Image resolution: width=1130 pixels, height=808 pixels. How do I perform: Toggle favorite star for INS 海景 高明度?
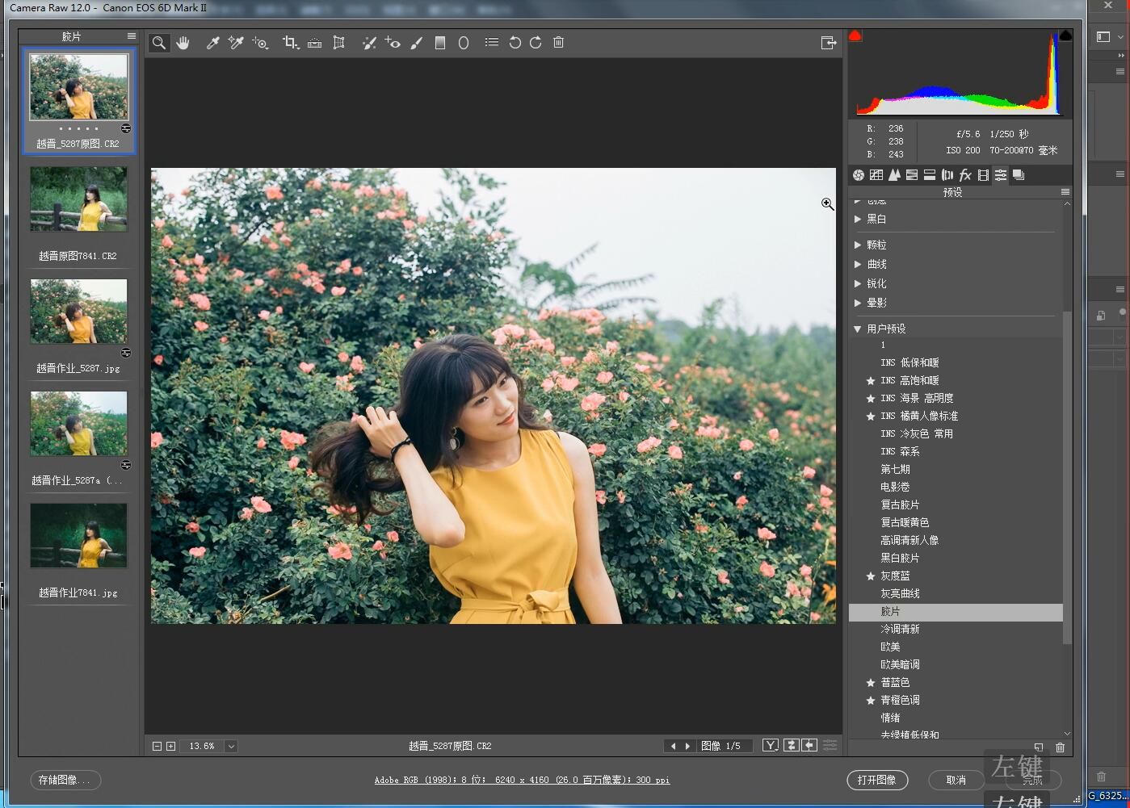871,399
